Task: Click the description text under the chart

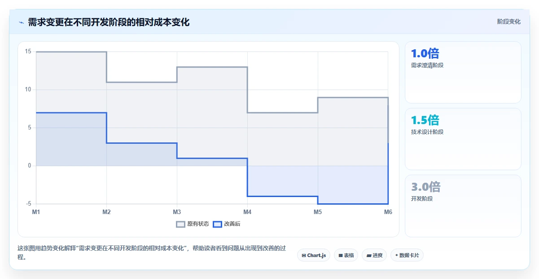Action: pyautogui.click(x=152, y=253)
